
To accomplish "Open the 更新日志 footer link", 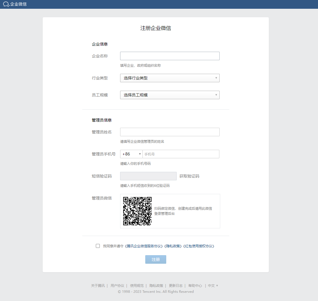I will click(x=176, y=286).
